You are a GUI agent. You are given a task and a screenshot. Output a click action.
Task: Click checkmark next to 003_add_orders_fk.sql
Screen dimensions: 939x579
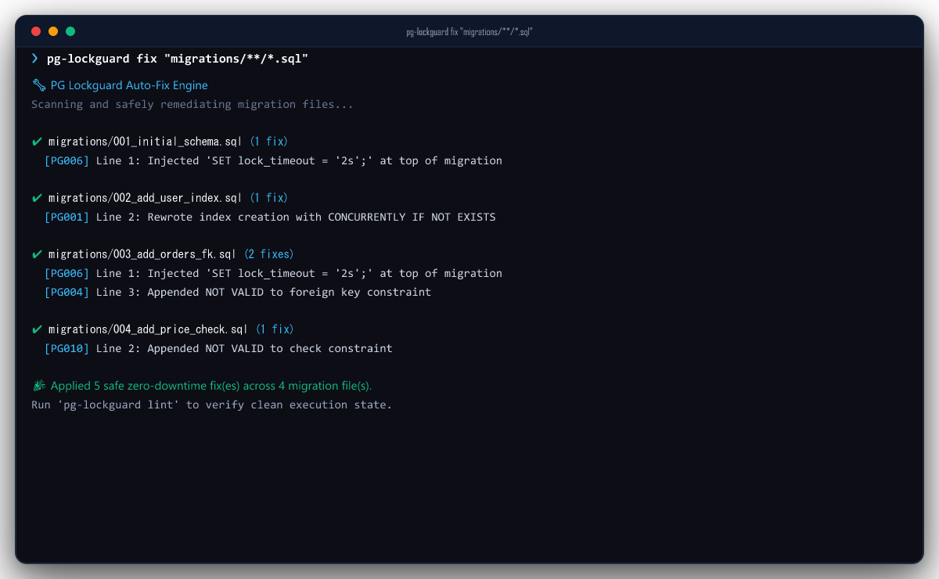pyautogui.click(x=37, y=254)
